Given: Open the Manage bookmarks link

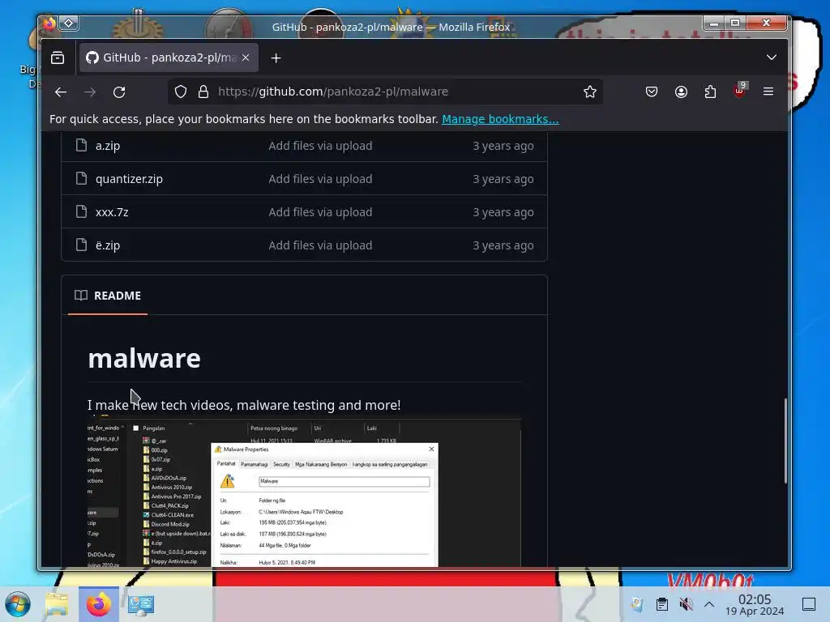Looking at the screenshot, I should pyautogui.click(x=500, y=119).
